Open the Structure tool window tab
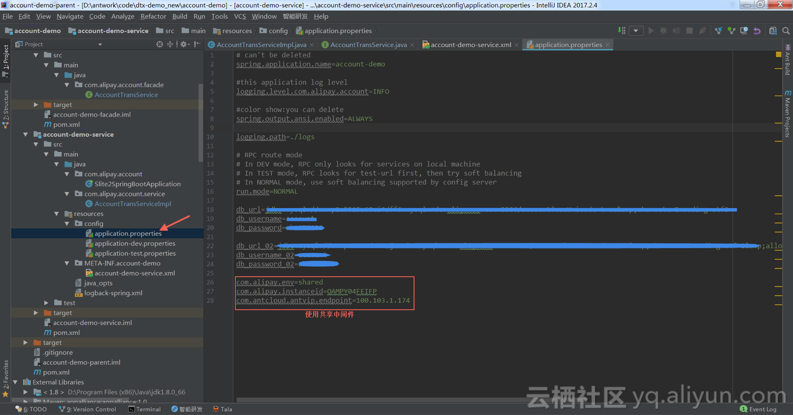Image resolution: width=793 pixels, height=415 pixels. [x=6, y=109]
